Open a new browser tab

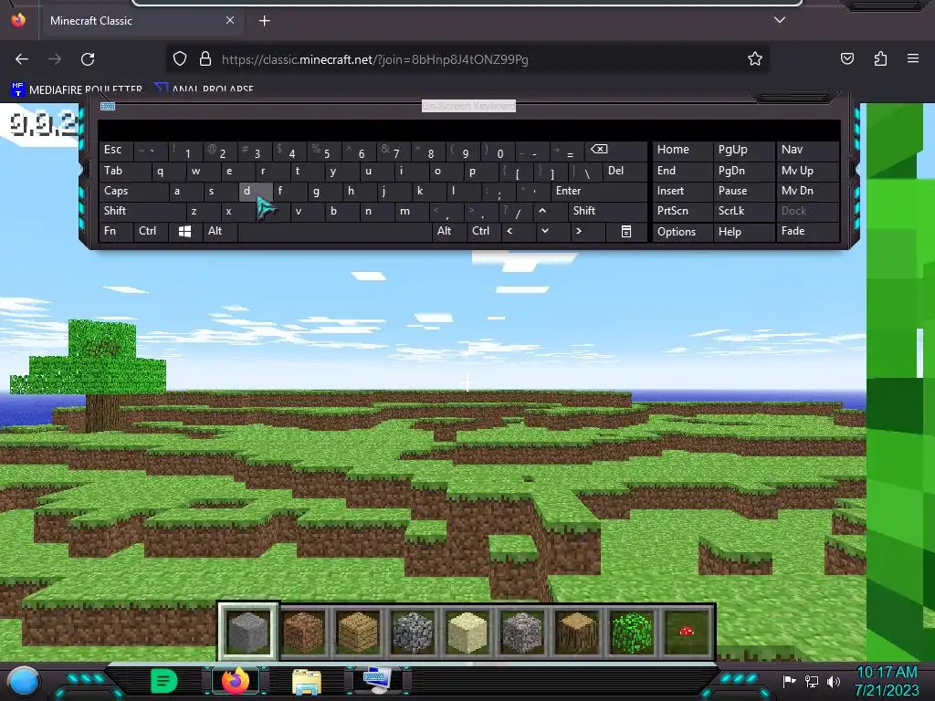(x=264, y=21)
